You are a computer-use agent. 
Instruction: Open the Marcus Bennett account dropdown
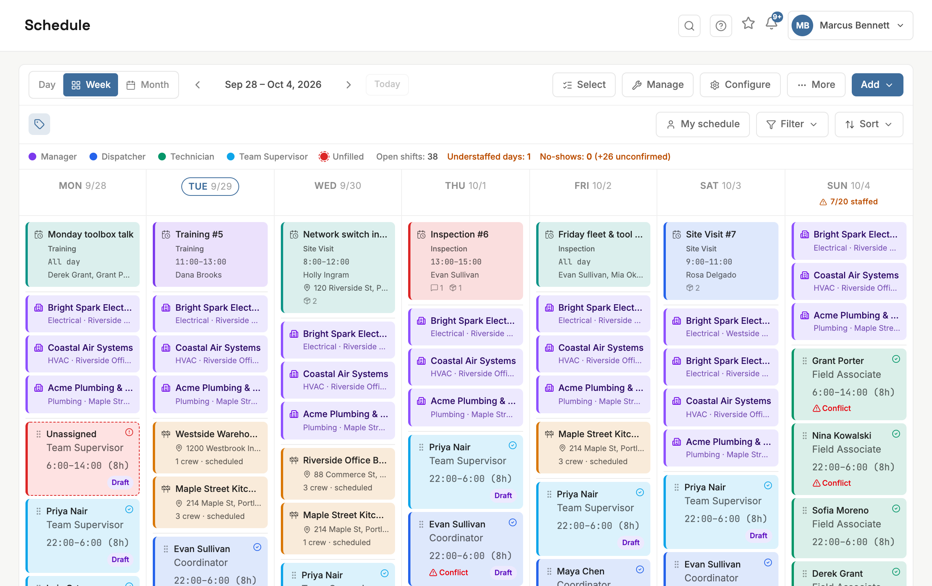tap(850, 25)
